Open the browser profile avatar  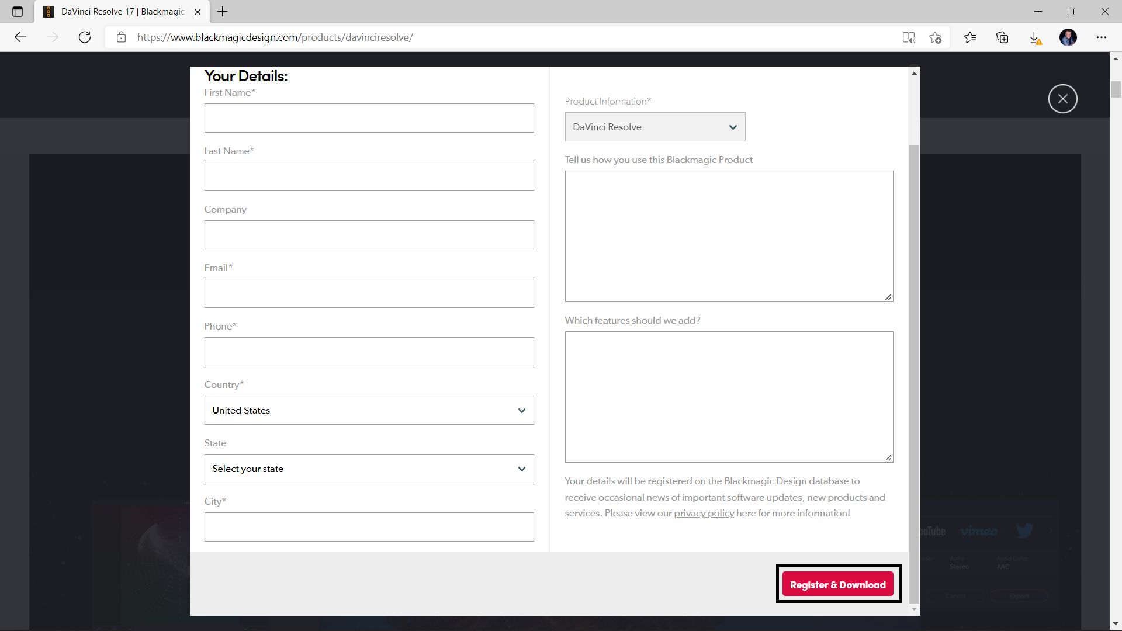click(1068, 37)
